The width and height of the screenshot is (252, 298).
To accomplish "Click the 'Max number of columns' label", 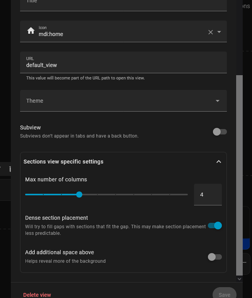I will coord(56,179).
